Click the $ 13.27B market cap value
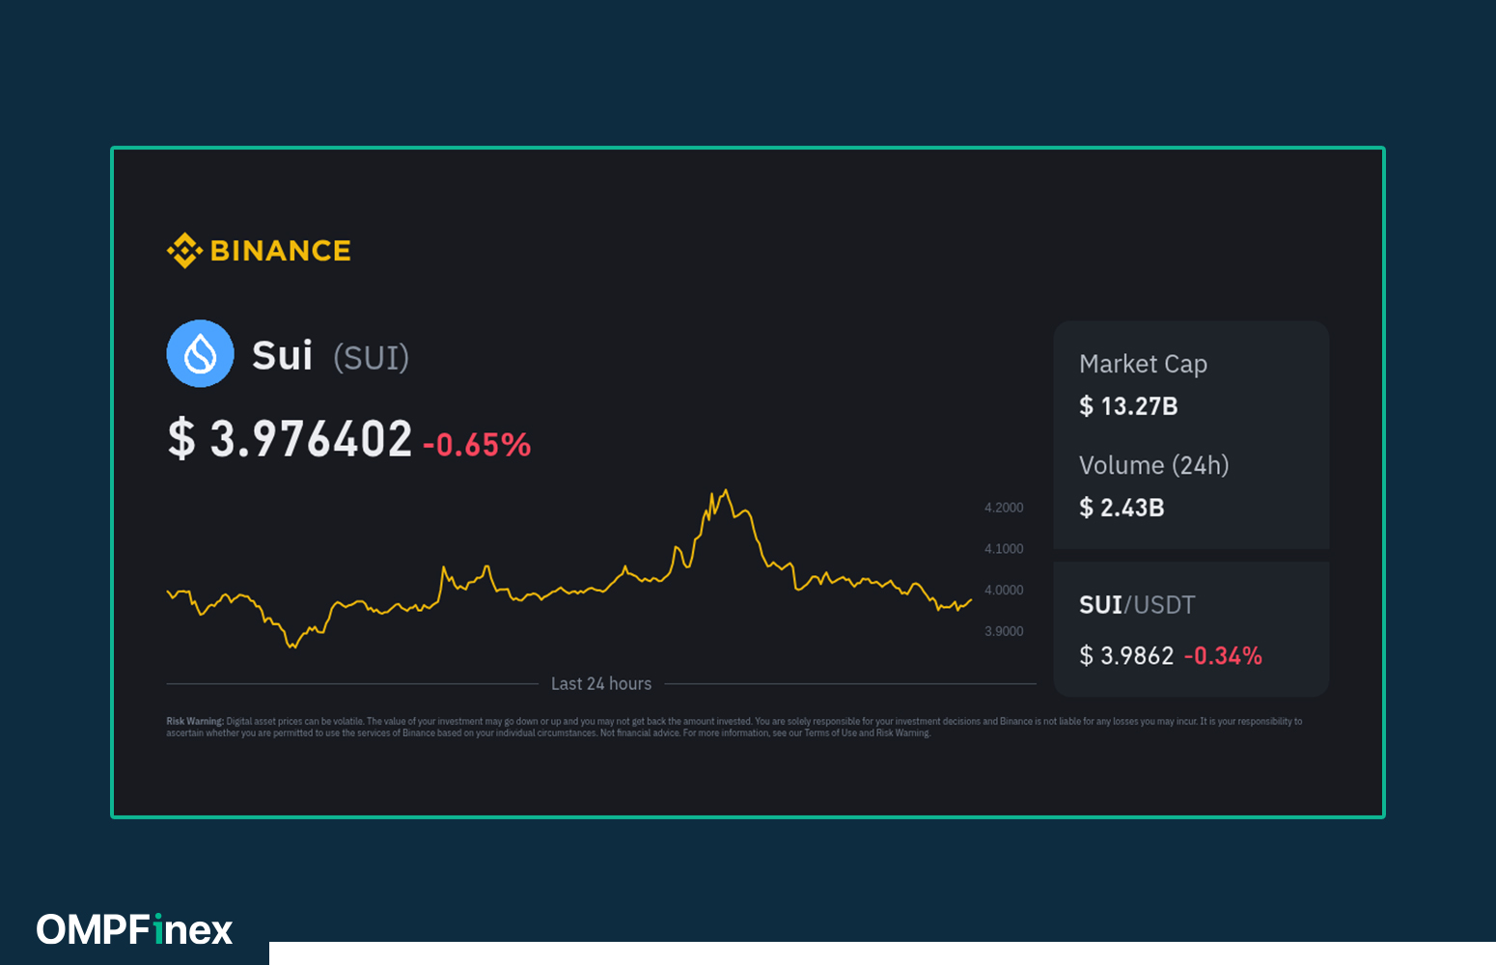Viewport: 1496px width, 965px height. [x=1128, y=406]
